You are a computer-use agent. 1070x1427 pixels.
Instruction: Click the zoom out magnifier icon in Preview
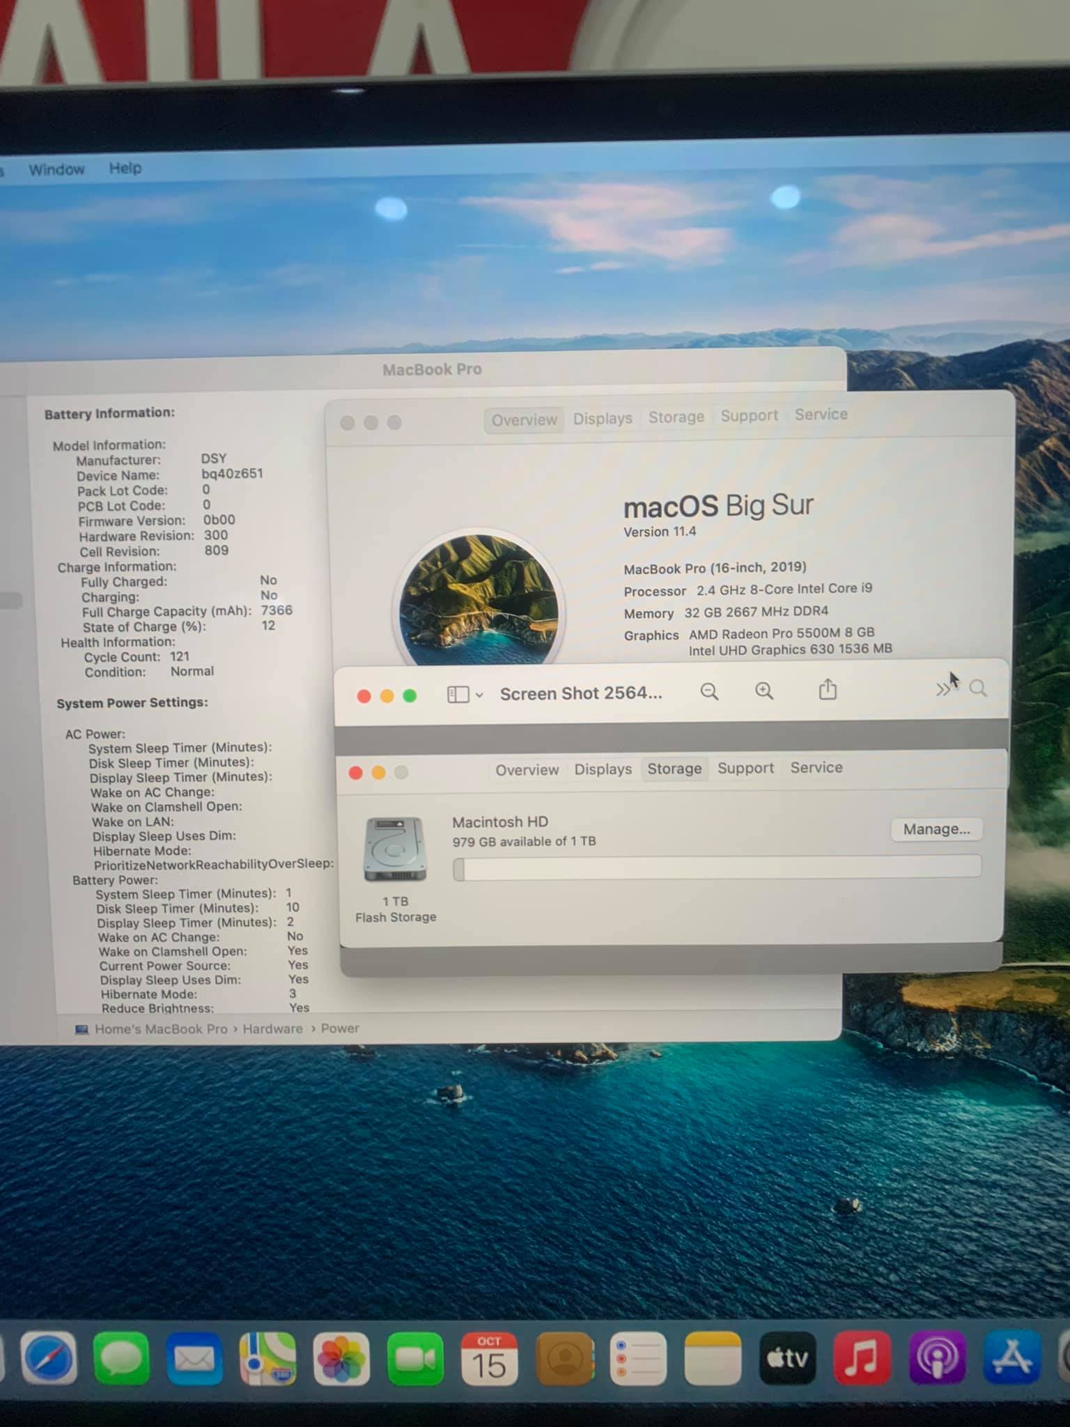(709, 691)
